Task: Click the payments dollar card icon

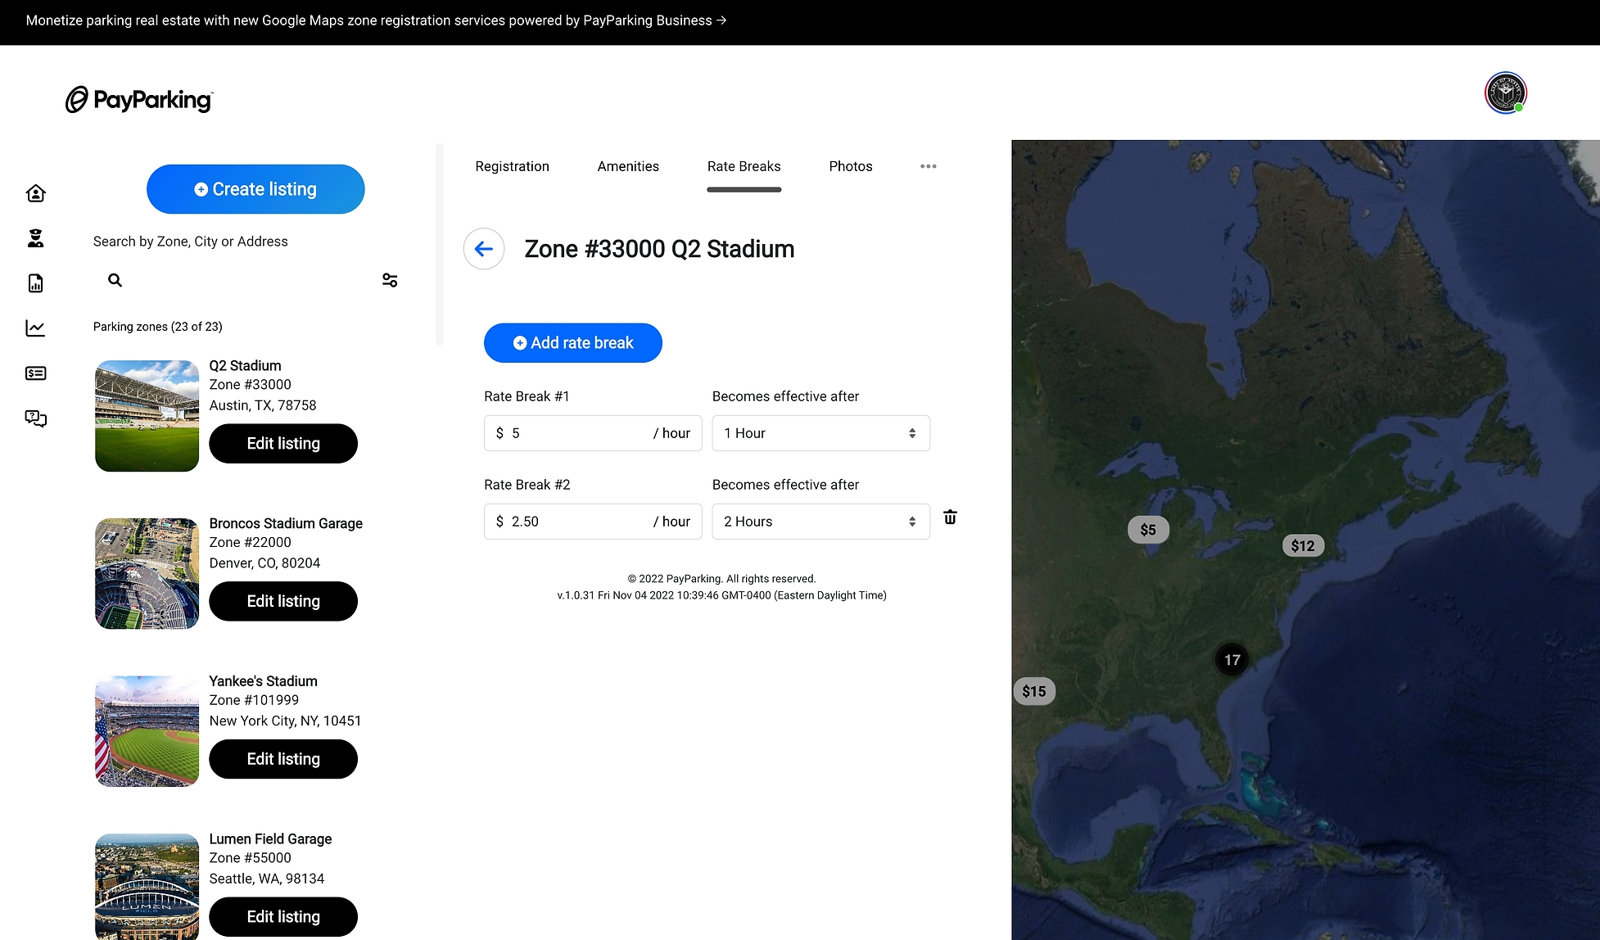Action: [x=35, y=373]
